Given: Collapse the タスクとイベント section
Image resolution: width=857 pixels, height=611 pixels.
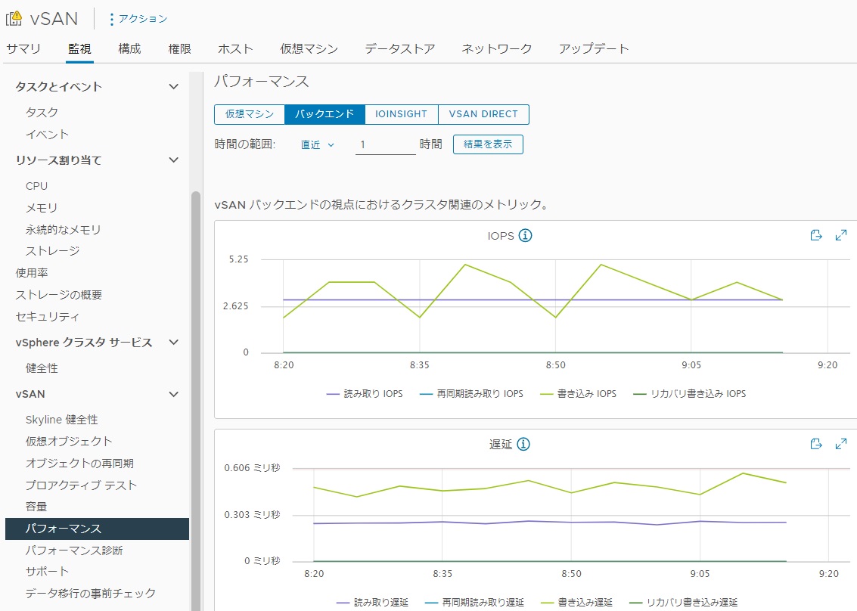Looking at the screenshot, I should pos(173,87).
